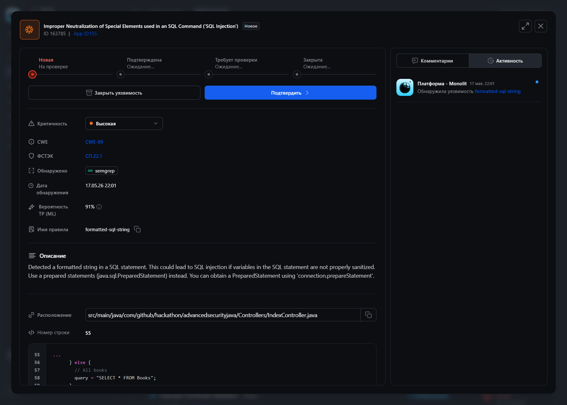Click the detection date 17.05.26 22:01
This screenshot has width=567, height=405.
101,186
